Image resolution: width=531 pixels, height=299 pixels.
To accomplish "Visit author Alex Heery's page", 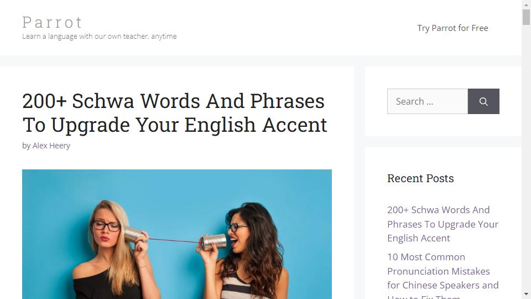I will point(51,146).
